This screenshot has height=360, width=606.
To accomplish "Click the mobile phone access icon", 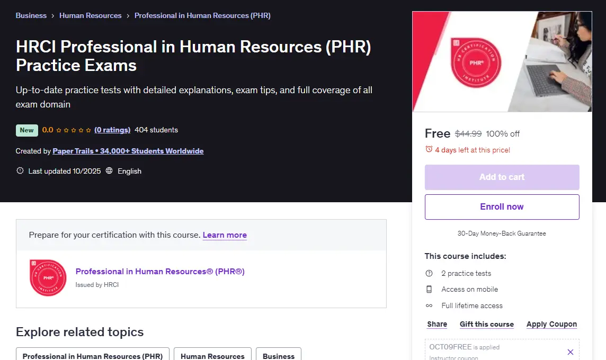I will 429,289.
